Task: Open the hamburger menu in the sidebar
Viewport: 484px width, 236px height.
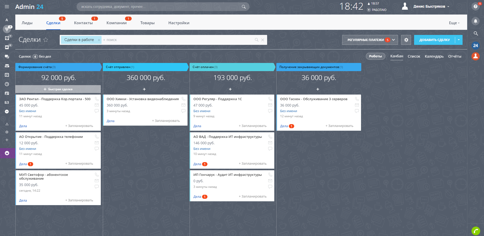Action: [x=7, y=7]
